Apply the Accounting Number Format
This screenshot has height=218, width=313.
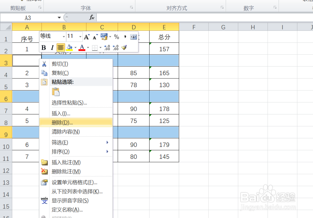[x=104, y=37]
